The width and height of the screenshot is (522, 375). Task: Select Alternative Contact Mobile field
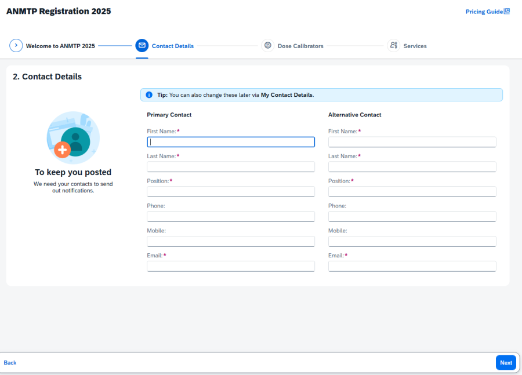click(x=412, y=241)
